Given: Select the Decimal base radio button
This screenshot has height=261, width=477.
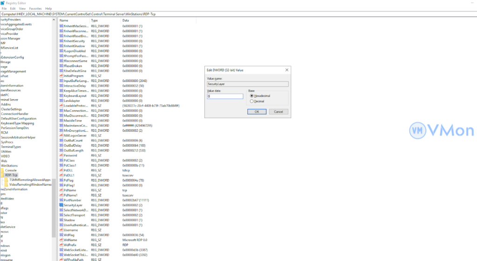Looking at the screenshot, I should click(252, 101).
